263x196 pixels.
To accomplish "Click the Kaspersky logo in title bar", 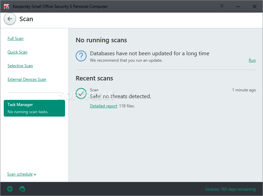I will 6,6.
